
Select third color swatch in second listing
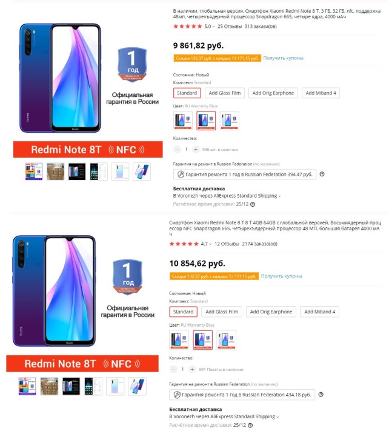[x=227, y=340]
